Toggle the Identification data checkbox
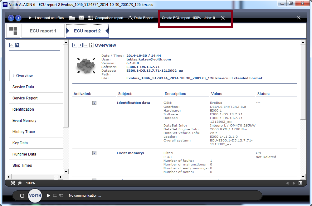 (94, 103)
